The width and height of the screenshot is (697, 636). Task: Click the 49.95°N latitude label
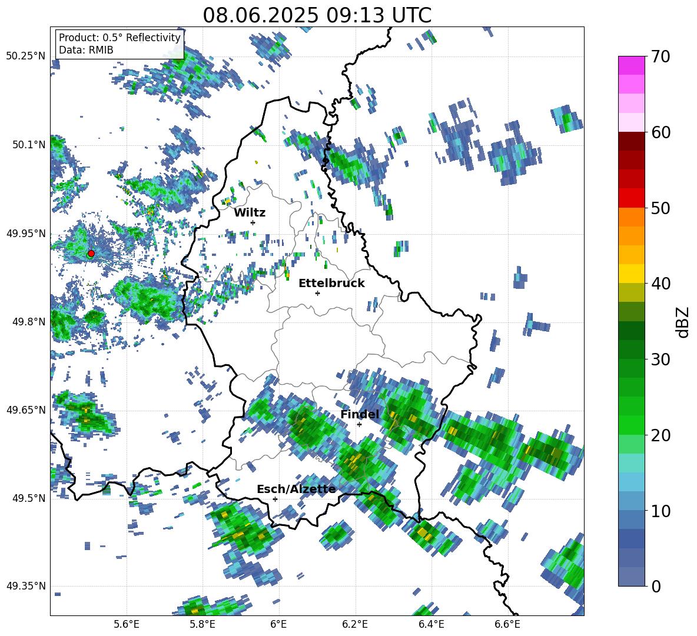(26, 234)
